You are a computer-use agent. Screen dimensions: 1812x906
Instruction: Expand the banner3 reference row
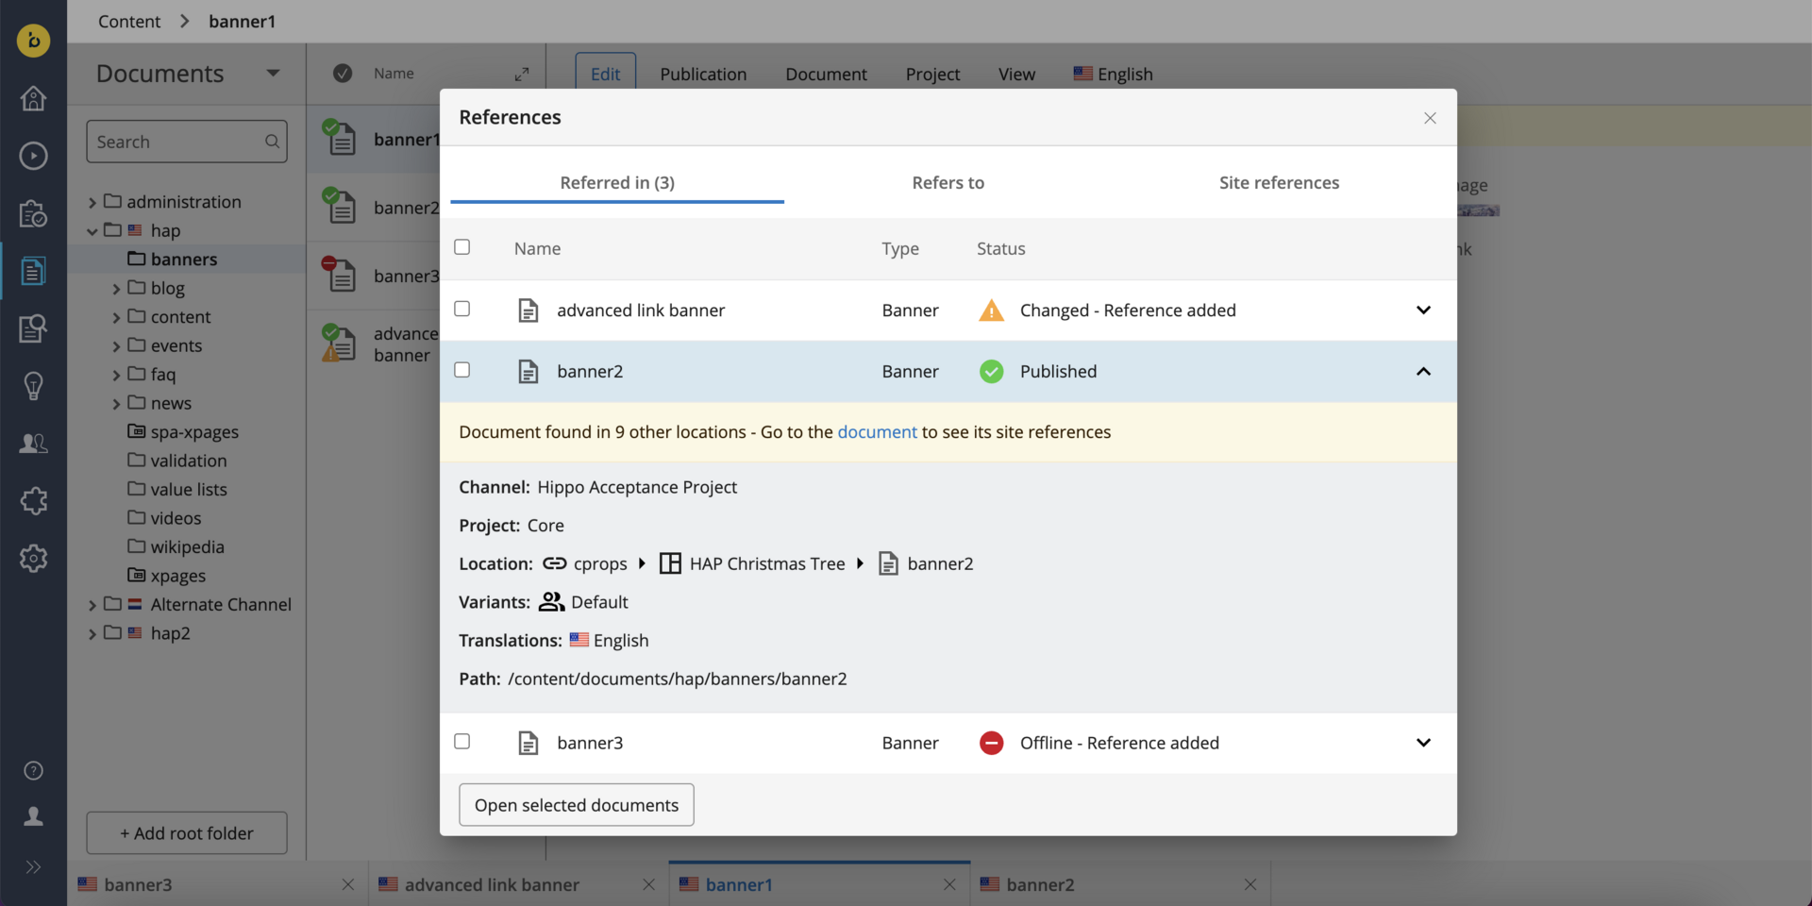coord(1423,743)
